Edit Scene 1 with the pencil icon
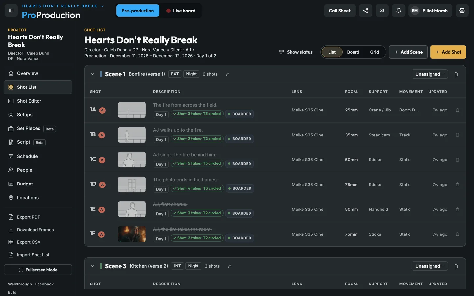 227,74
